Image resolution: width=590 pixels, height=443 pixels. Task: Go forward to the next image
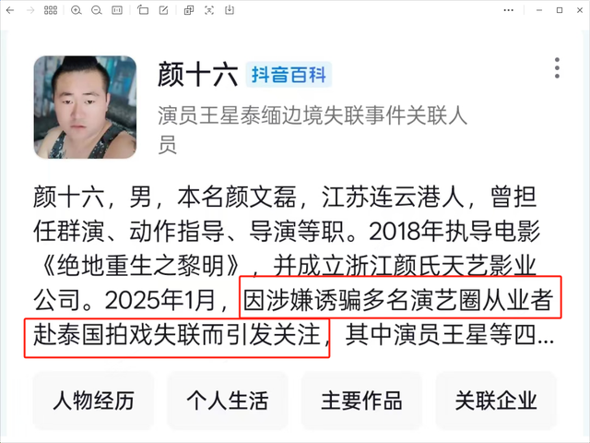(30, 10)
